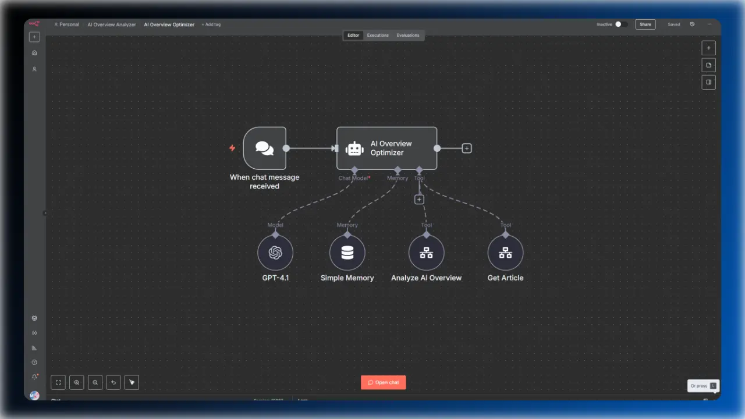Click the add Tool plus connector under the agent
The image size is (745, 419).
(419, 200)
